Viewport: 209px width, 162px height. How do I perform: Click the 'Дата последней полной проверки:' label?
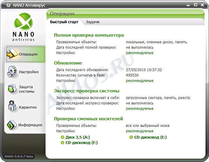point(86,47)
